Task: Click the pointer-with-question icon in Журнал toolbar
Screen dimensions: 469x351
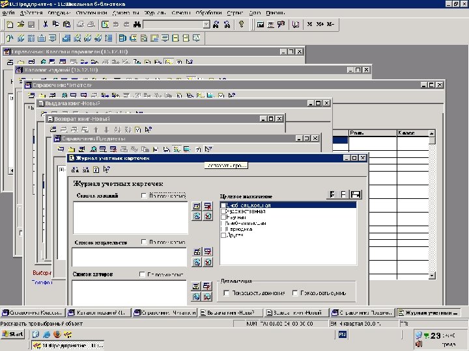Action: pos(106,170)
